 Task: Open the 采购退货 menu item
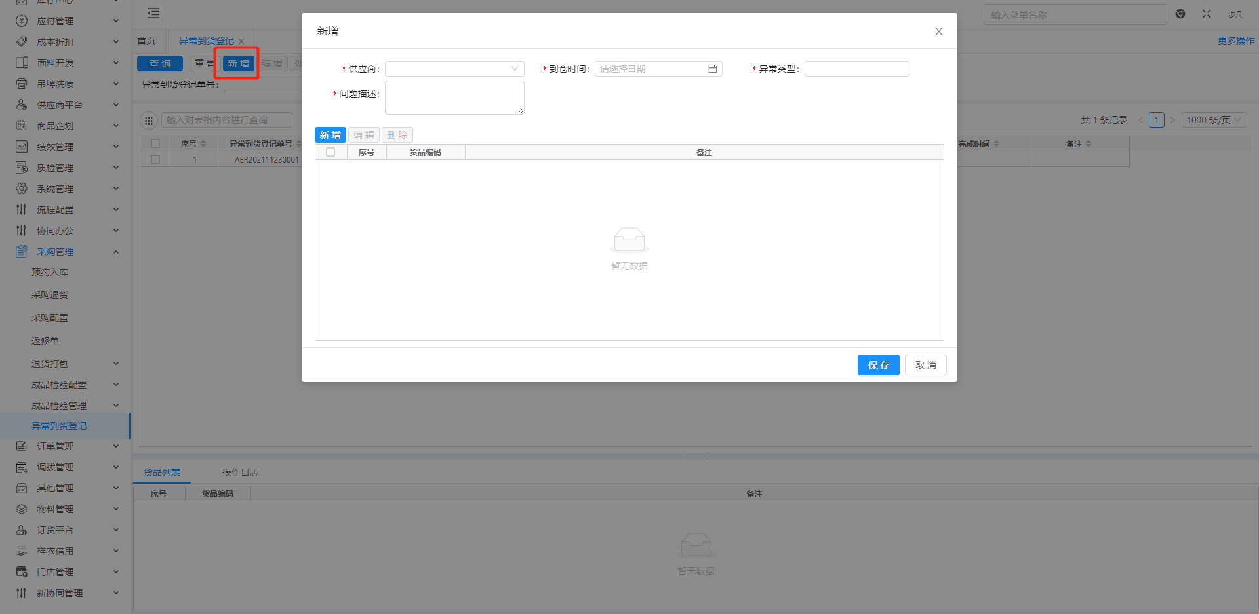click(50, 295)
